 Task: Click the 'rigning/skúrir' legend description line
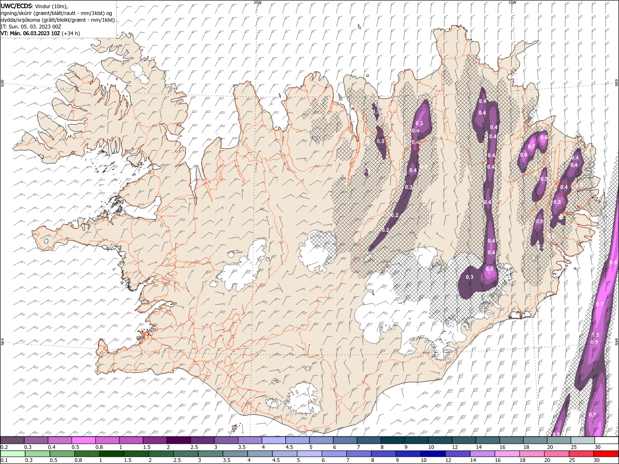coord(56,13)
